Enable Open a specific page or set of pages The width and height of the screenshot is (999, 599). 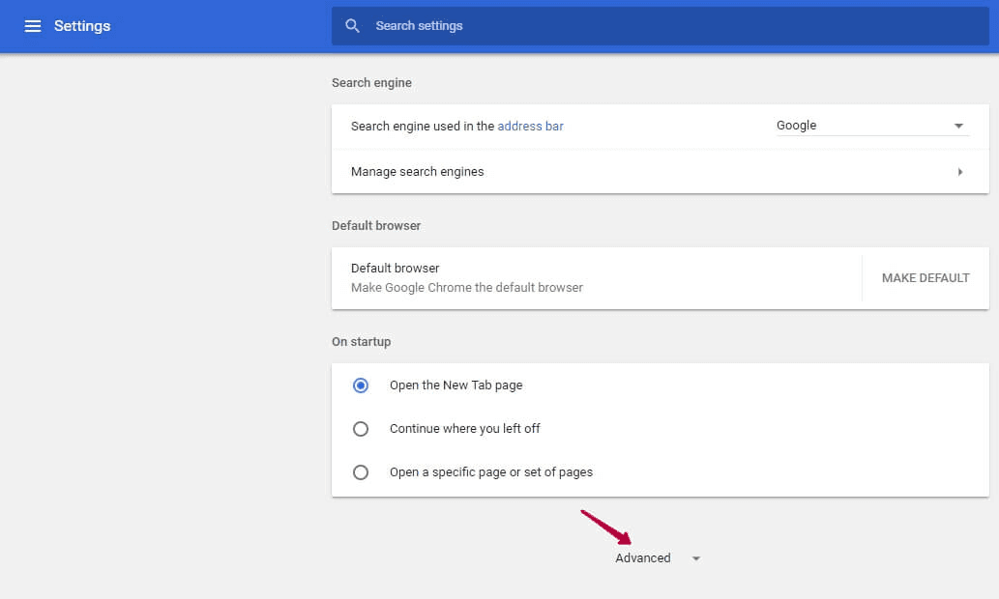click(361, 472)
